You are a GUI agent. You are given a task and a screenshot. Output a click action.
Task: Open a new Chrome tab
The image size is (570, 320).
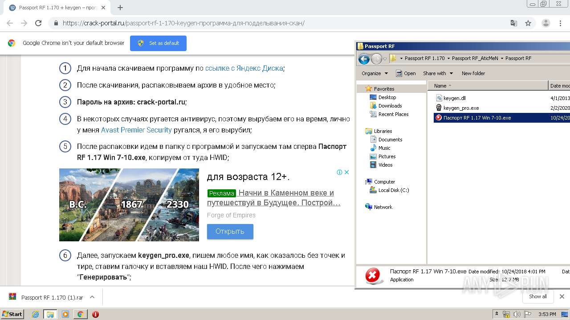pyautogui.click(x=120, y=8)
